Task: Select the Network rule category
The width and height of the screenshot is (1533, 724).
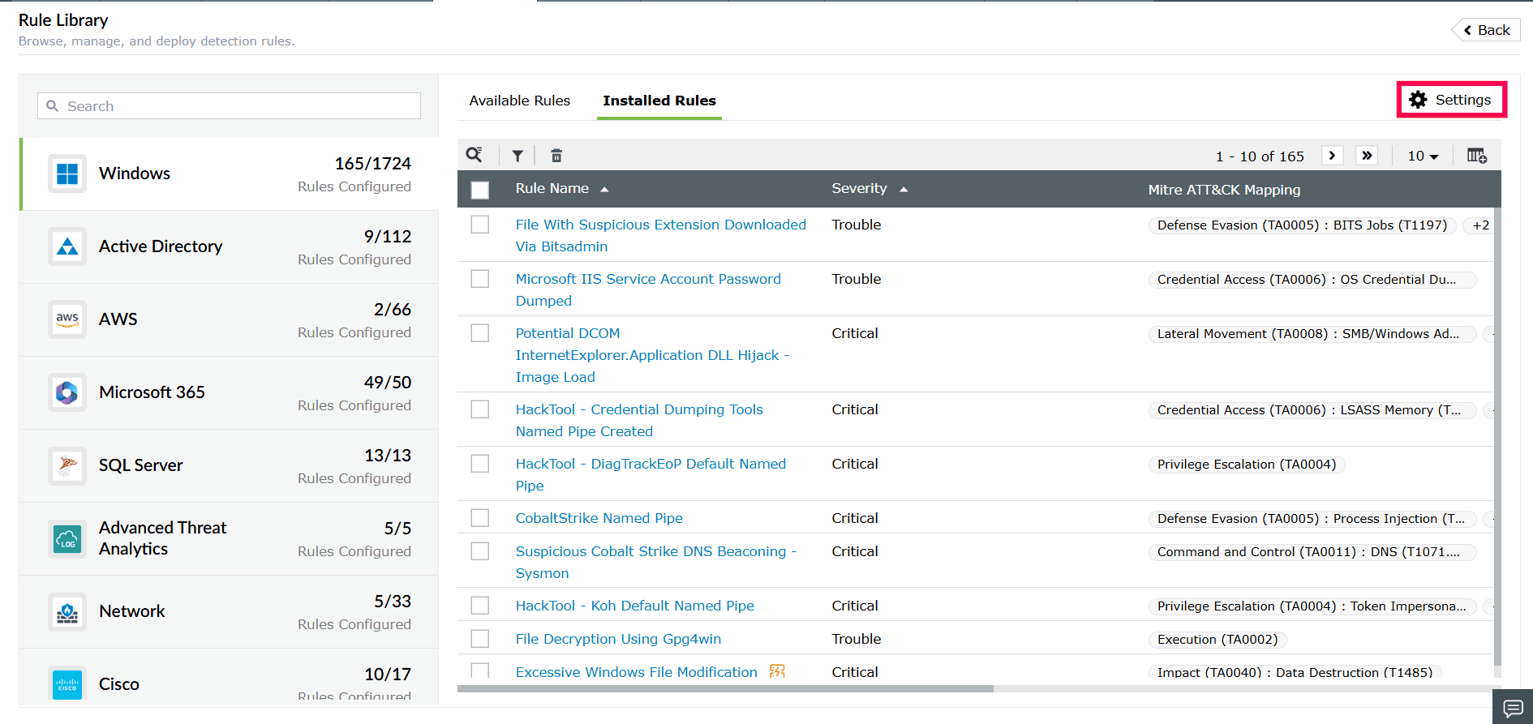Action: pos(230,611)
